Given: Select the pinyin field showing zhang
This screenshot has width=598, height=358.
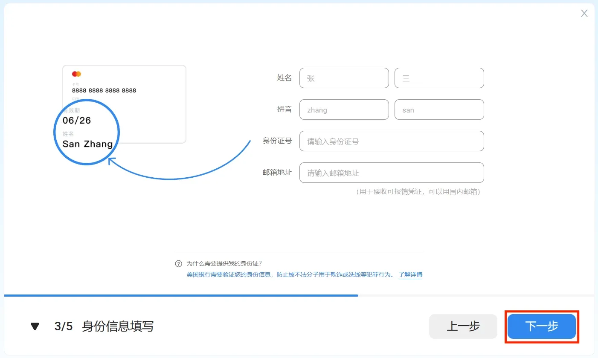Looking at the screenshot, I should tap(344, 110).
